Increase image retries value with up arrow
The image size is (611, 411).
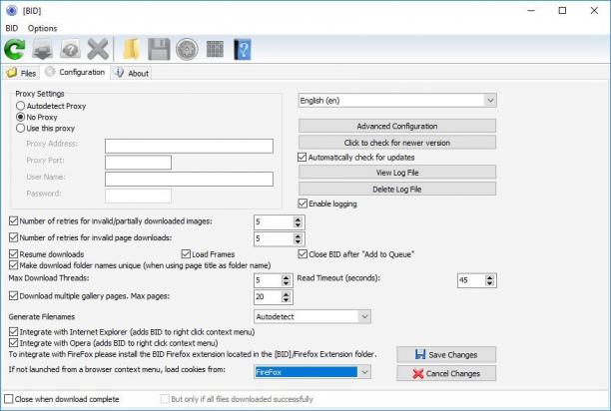(299, 219)
